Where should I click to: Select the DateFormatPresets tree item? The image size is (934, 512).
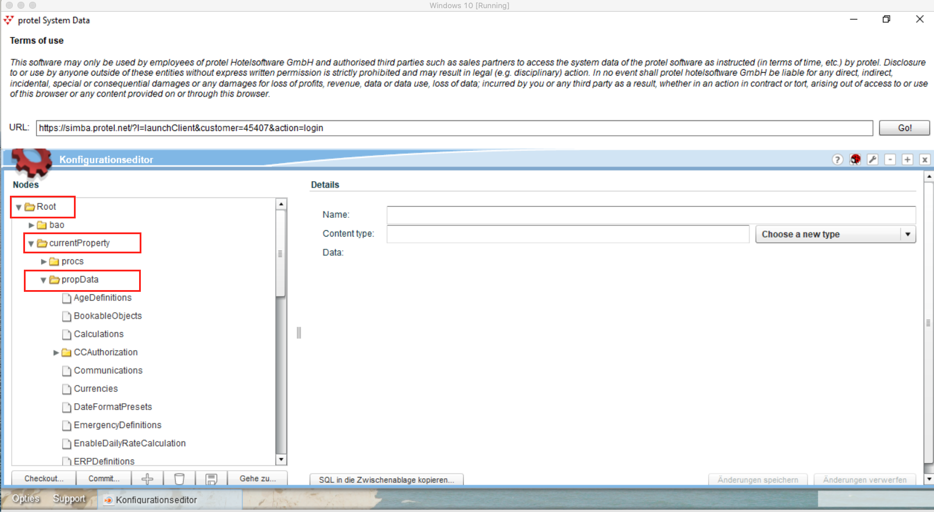pos(113,407)
